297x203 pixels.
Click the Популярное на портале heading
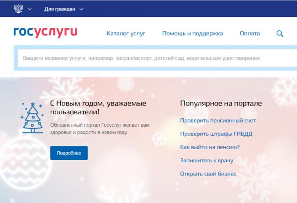point(221,103)
